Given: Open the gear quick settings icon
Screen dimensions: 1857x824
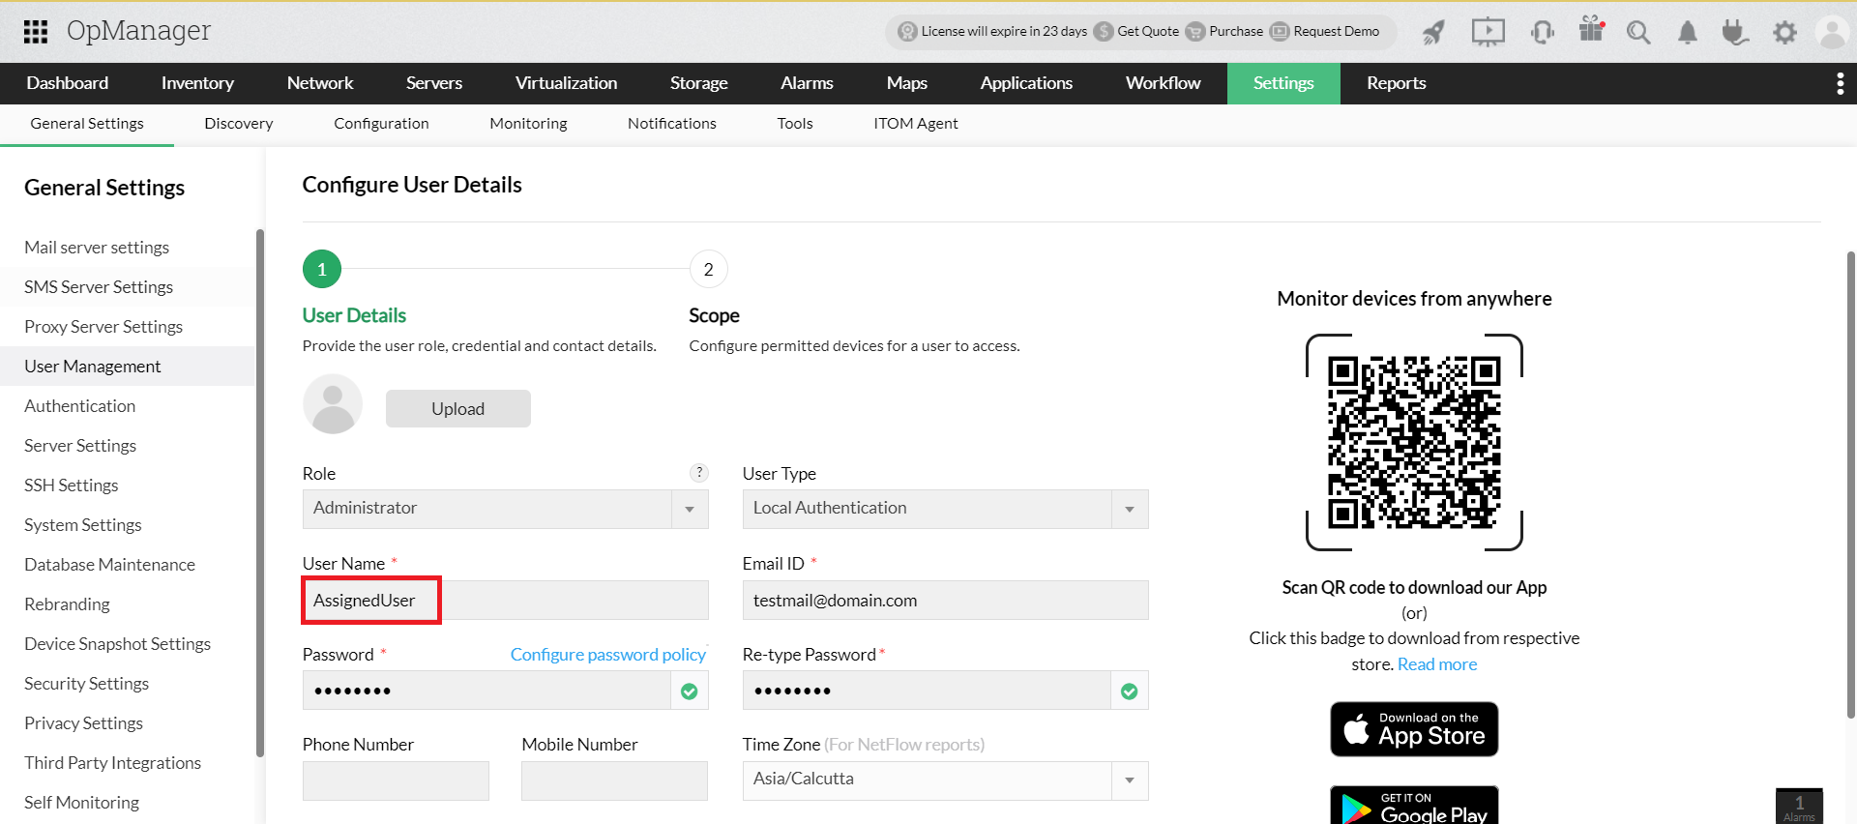Looking at the screenshot, I should coord(1784,32).
